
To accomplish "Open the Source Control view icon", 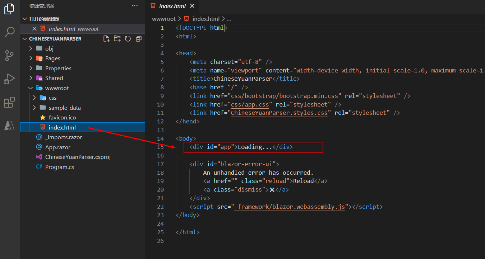I will pos(9,56).
